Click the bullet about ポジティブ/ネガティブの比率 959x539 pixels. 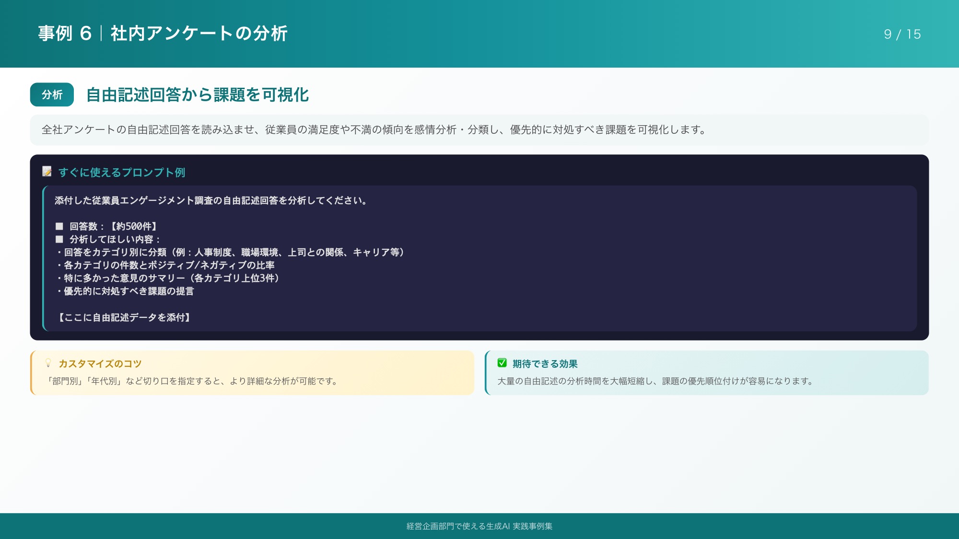pos(165,265)
